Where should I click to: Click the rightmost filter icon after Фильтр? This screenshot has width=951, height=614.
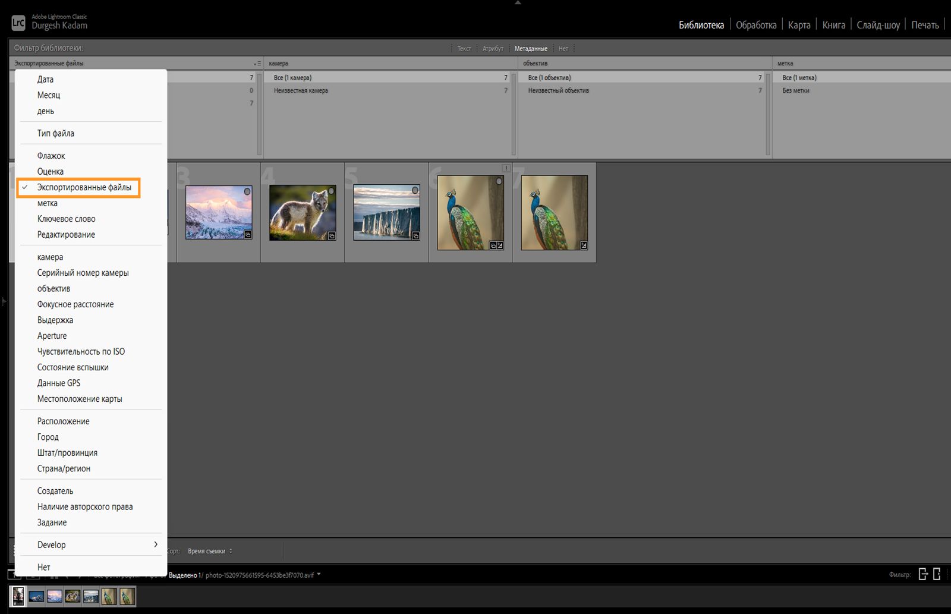[x=937, y=574]
